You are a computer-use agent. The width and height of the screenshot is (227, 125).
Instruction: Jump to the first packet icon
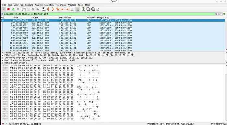point(63,9)
